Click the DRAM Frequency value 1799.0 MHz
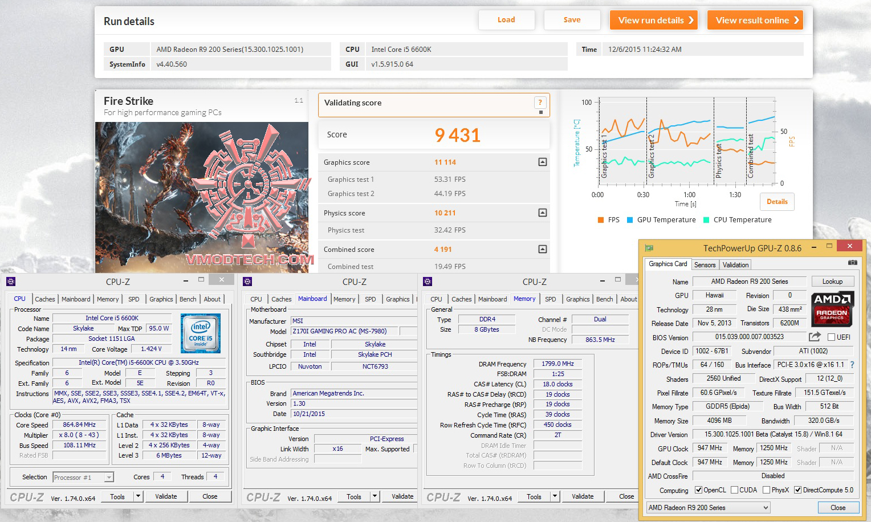871x522 pixels. [558, 364]
